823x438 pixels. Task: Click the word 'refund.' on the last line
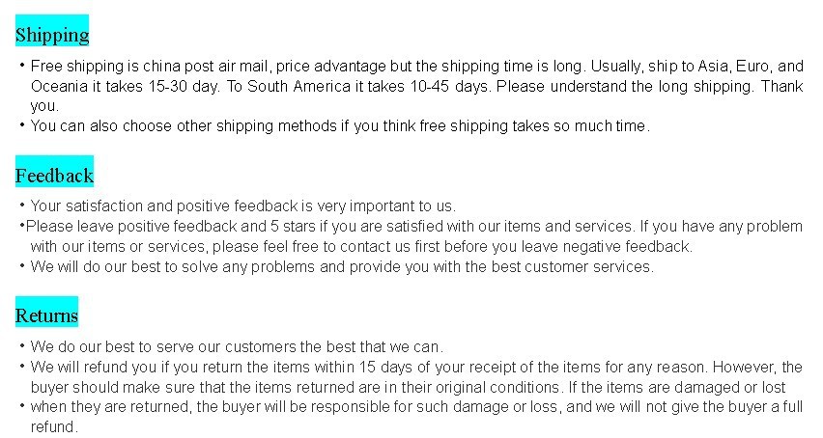(54, 427)
